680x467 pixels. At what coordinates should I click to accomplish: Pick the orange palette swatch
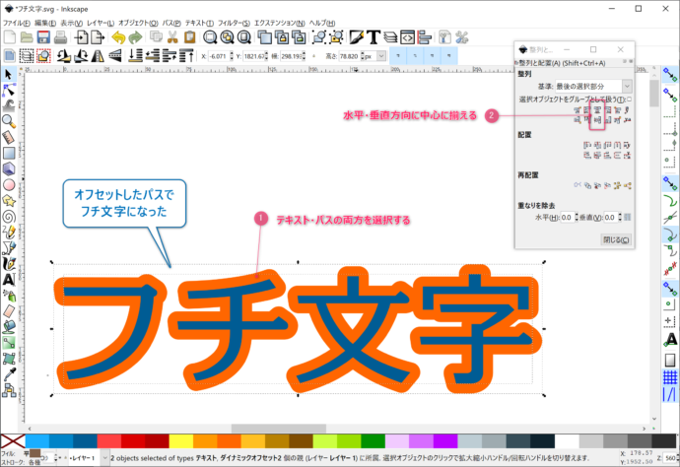tap(229, 441)
